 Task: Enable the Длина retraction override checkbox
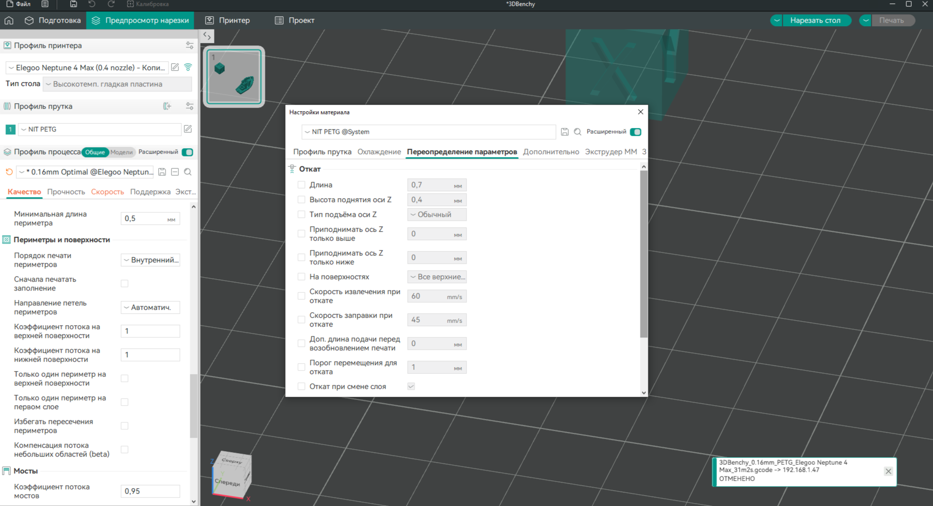pyautogui.click(x=301, y=185)
